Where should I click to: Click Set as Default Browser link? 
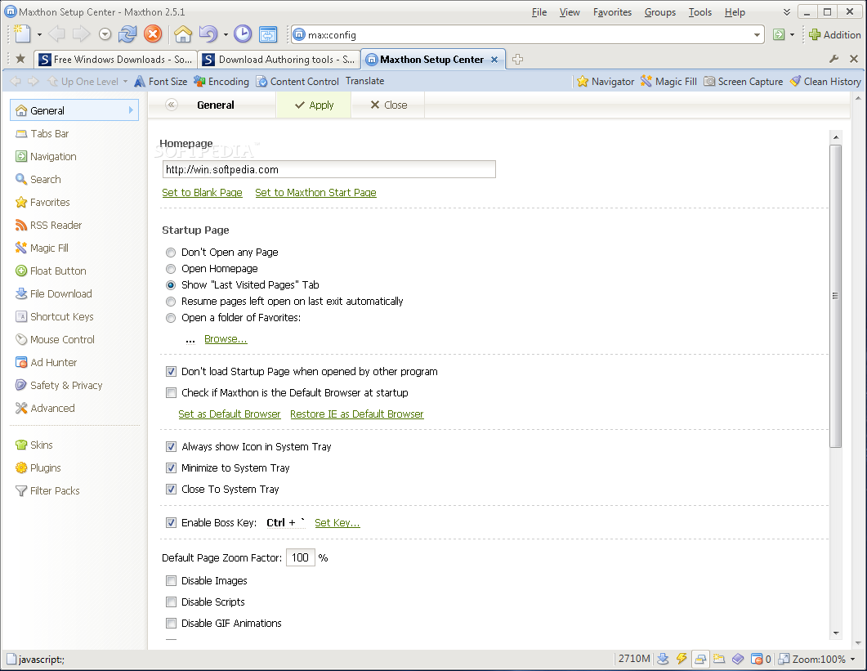[x=230, y=414]
